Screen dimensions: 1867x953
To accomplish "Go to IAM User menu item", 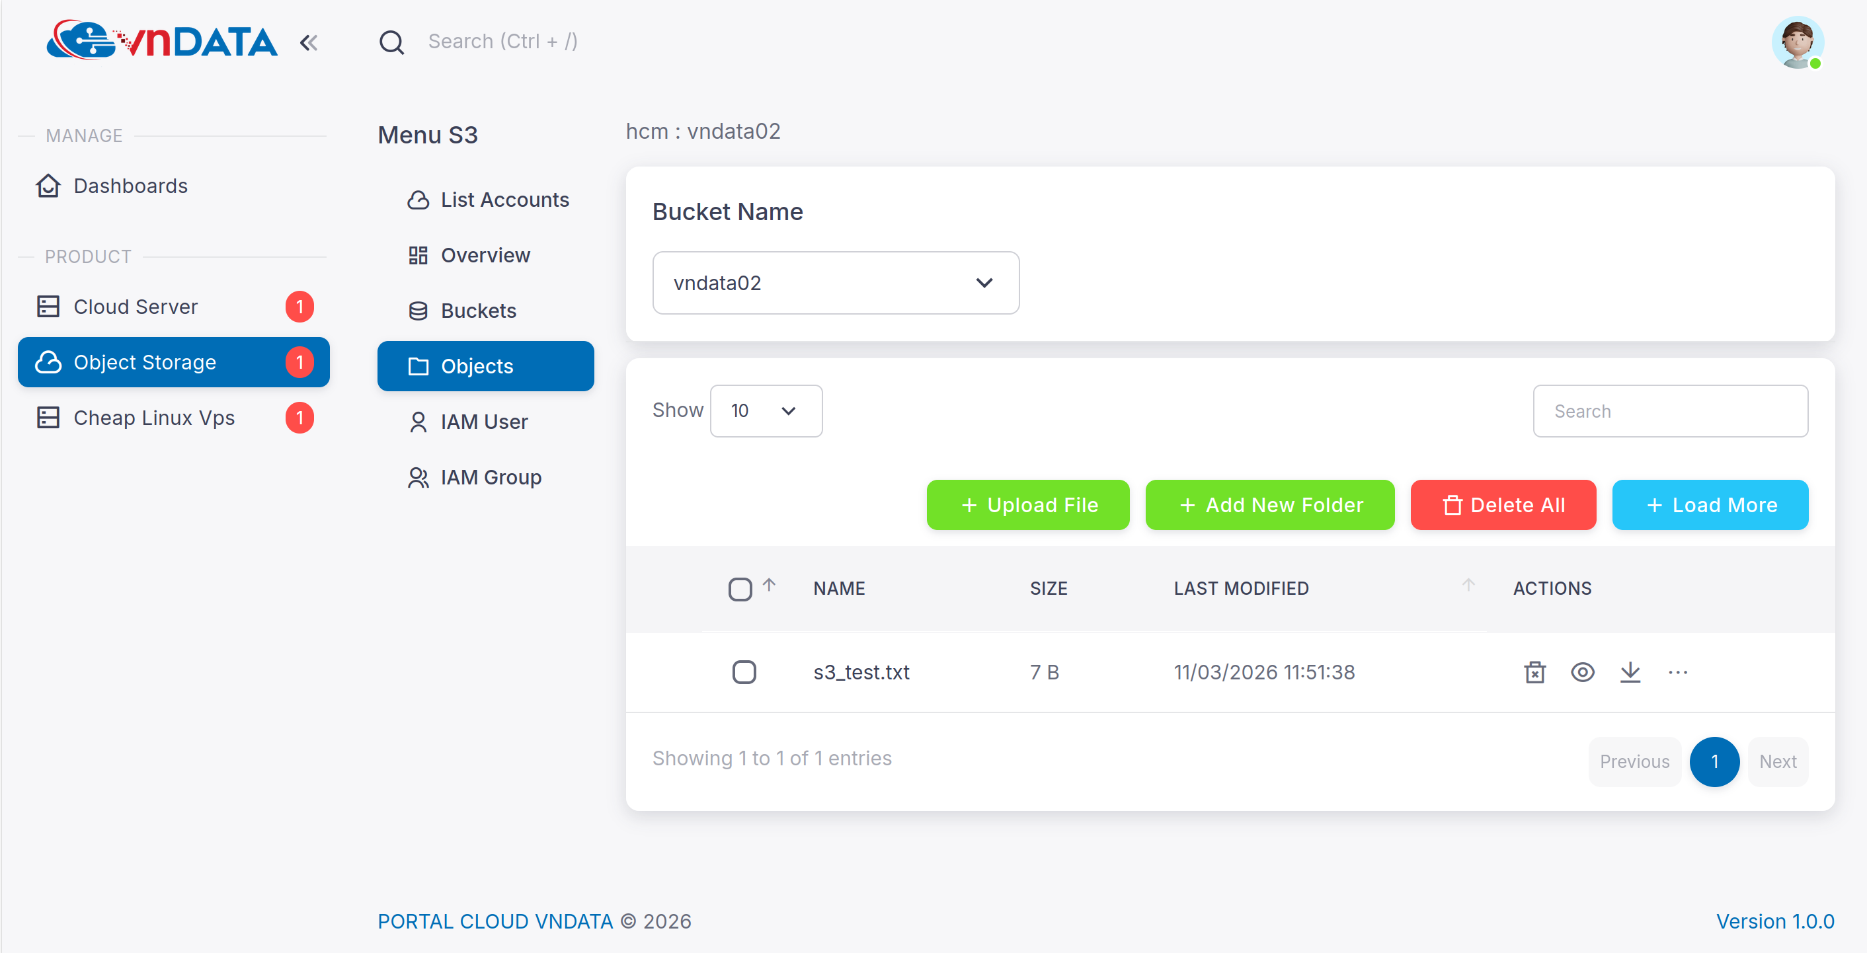I will pos(483,422).
